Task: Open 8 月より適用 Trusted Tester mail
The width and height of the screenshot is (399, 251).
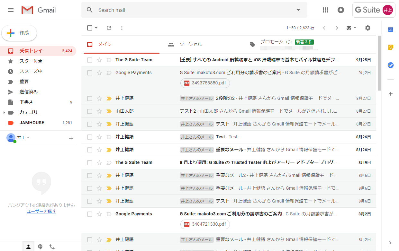Action: (229, 163)
